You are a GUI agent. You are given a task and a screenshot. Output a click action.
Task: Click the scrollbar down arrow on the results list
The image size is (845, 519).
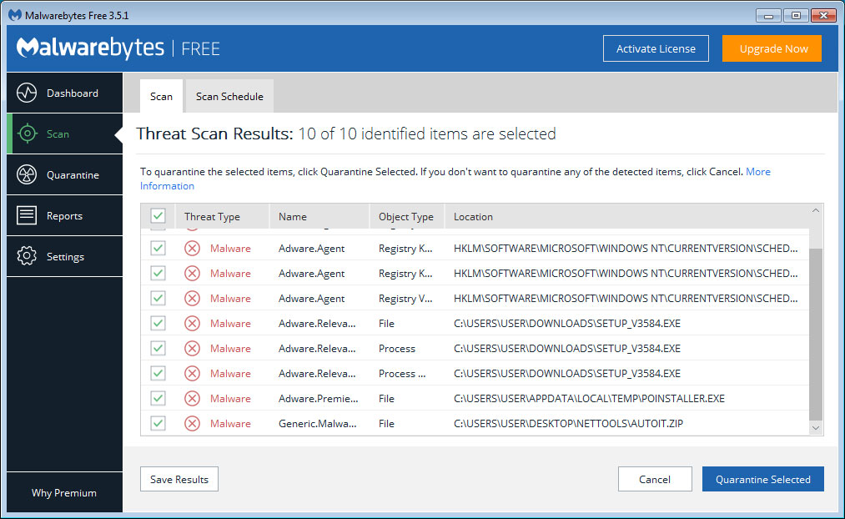click(x=816, y=427)
